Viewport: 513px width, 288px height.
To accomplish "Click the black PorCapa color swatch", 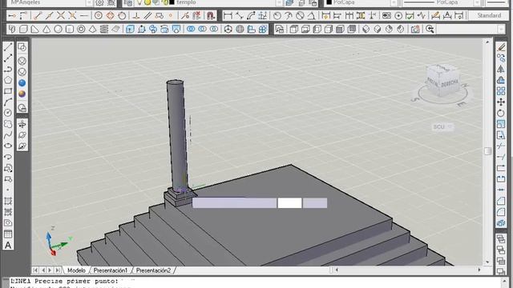I will click(329, 2).
